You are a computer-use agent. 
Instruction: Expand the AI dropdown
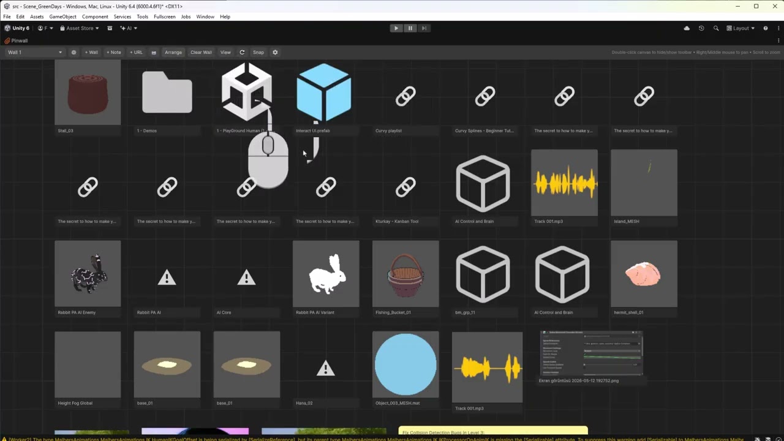click(x=129, y=28)
